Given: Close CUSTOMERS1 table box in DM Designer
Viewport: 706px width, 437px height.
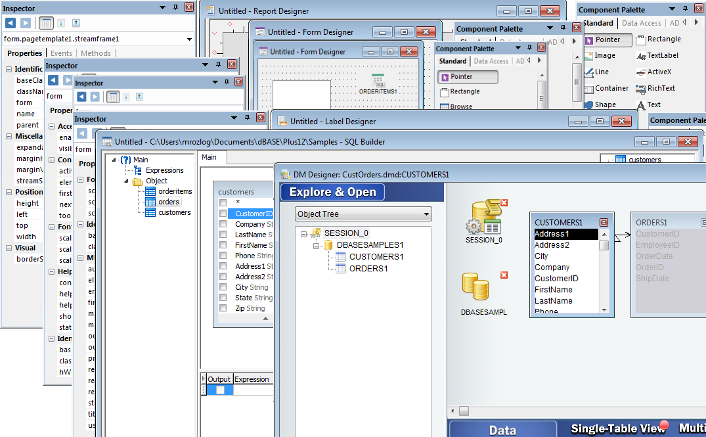Looking at the screenshot, I should 604,223.
